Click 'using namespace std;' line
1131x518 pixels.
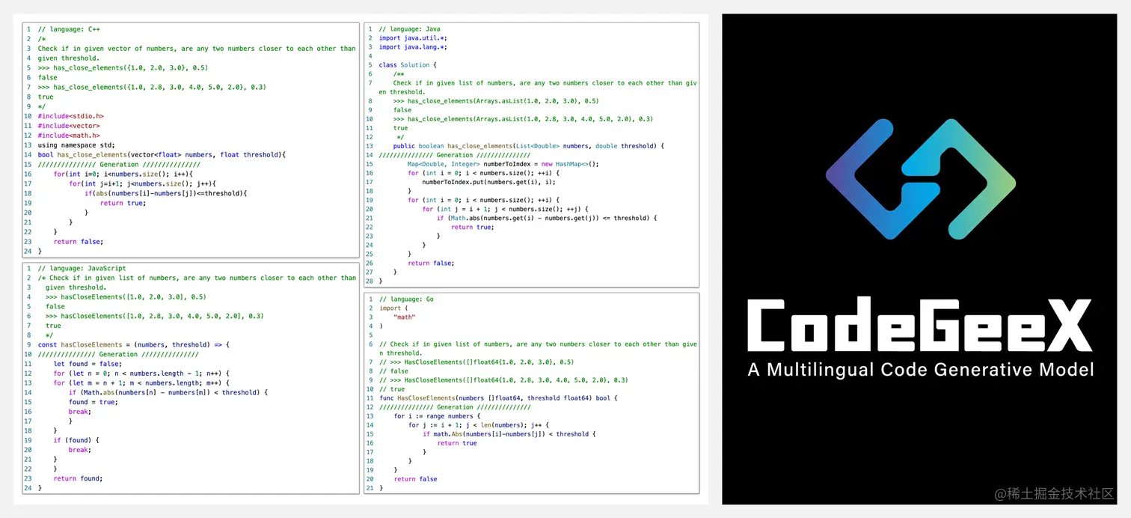(x=76, y=145)
